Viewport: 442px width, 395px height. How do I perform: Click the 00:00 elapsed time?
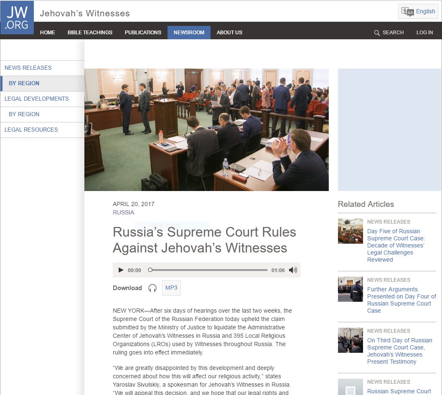(x=134, y=270)
